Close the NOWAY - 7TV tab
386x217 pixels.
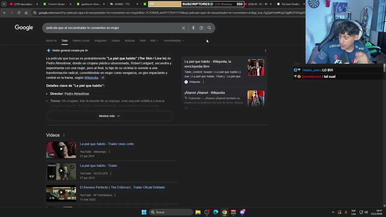[x=137, y=4]
